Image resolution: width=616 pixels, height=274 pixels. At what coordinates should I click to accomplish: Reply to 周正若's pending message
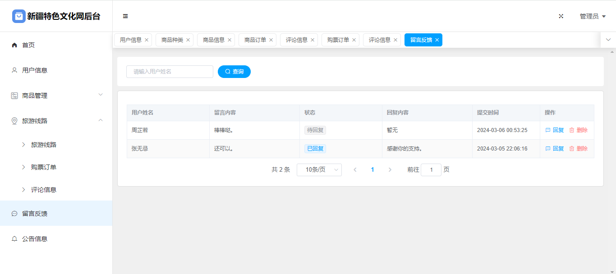point(555,130)
